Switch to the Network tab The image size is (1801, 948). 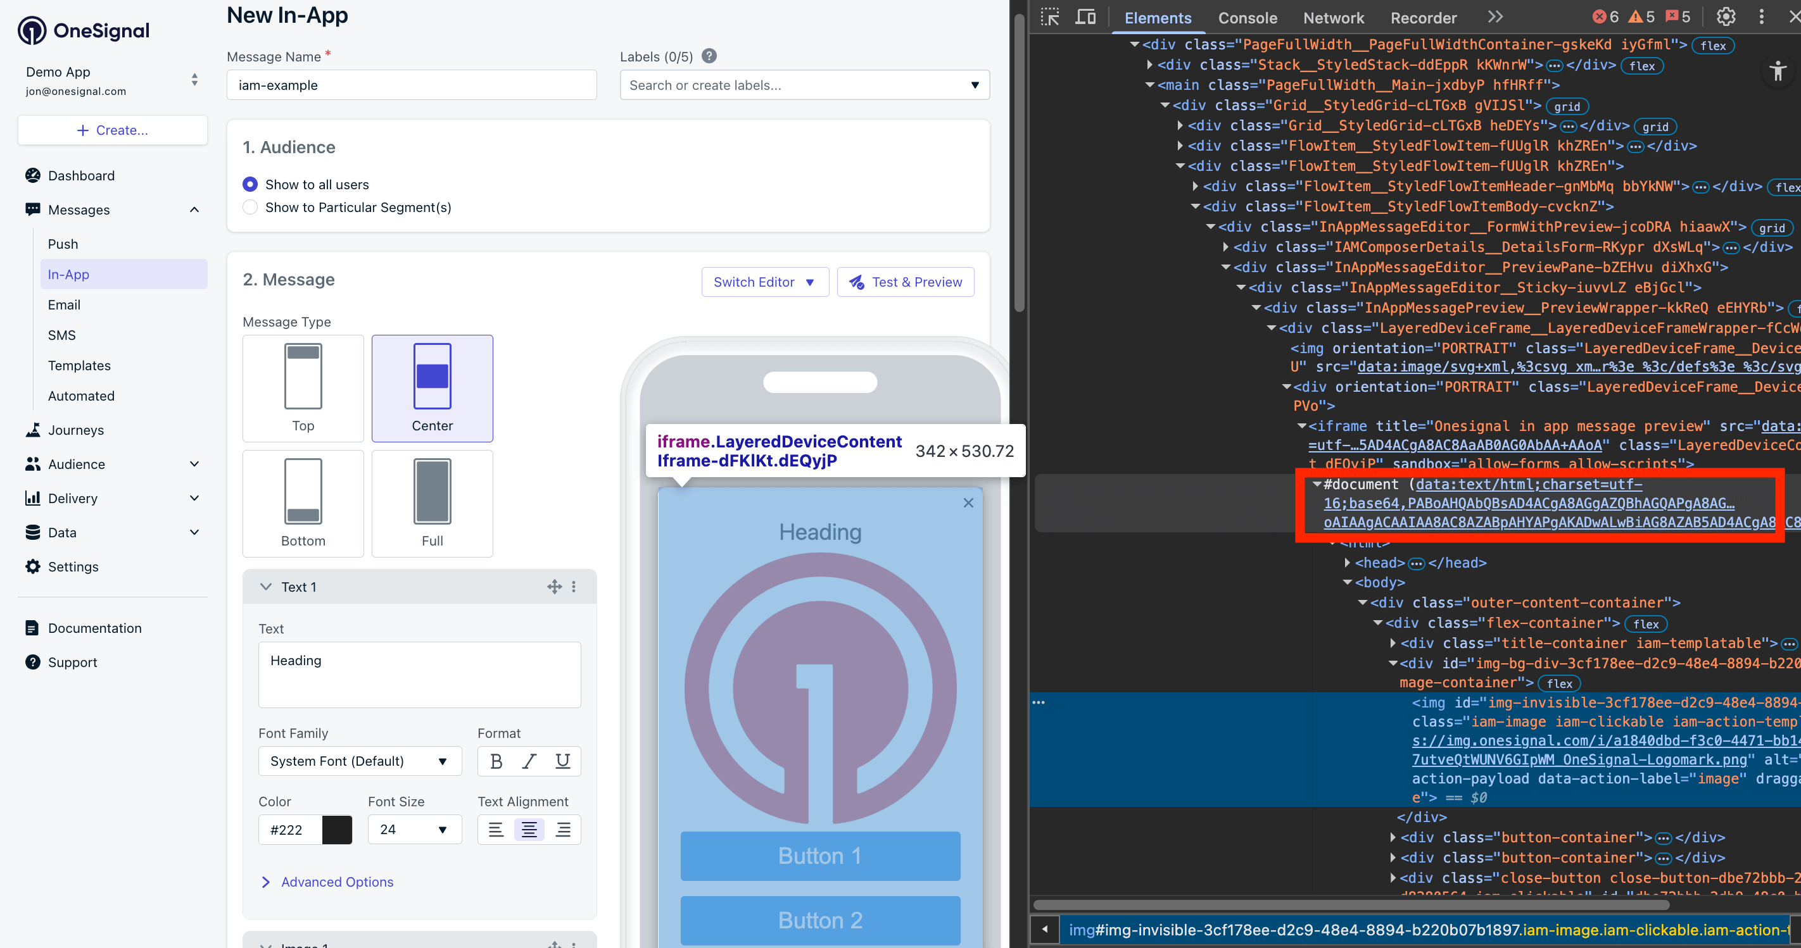[1333, 18]
